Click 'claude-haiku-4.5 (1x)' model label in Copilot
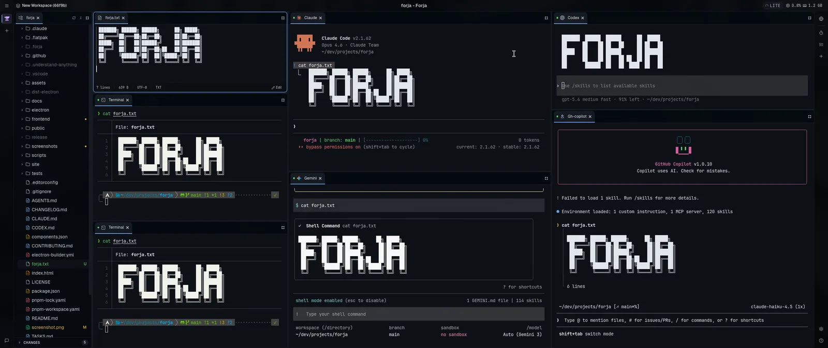828x348 pixels. tap(778, 307)
